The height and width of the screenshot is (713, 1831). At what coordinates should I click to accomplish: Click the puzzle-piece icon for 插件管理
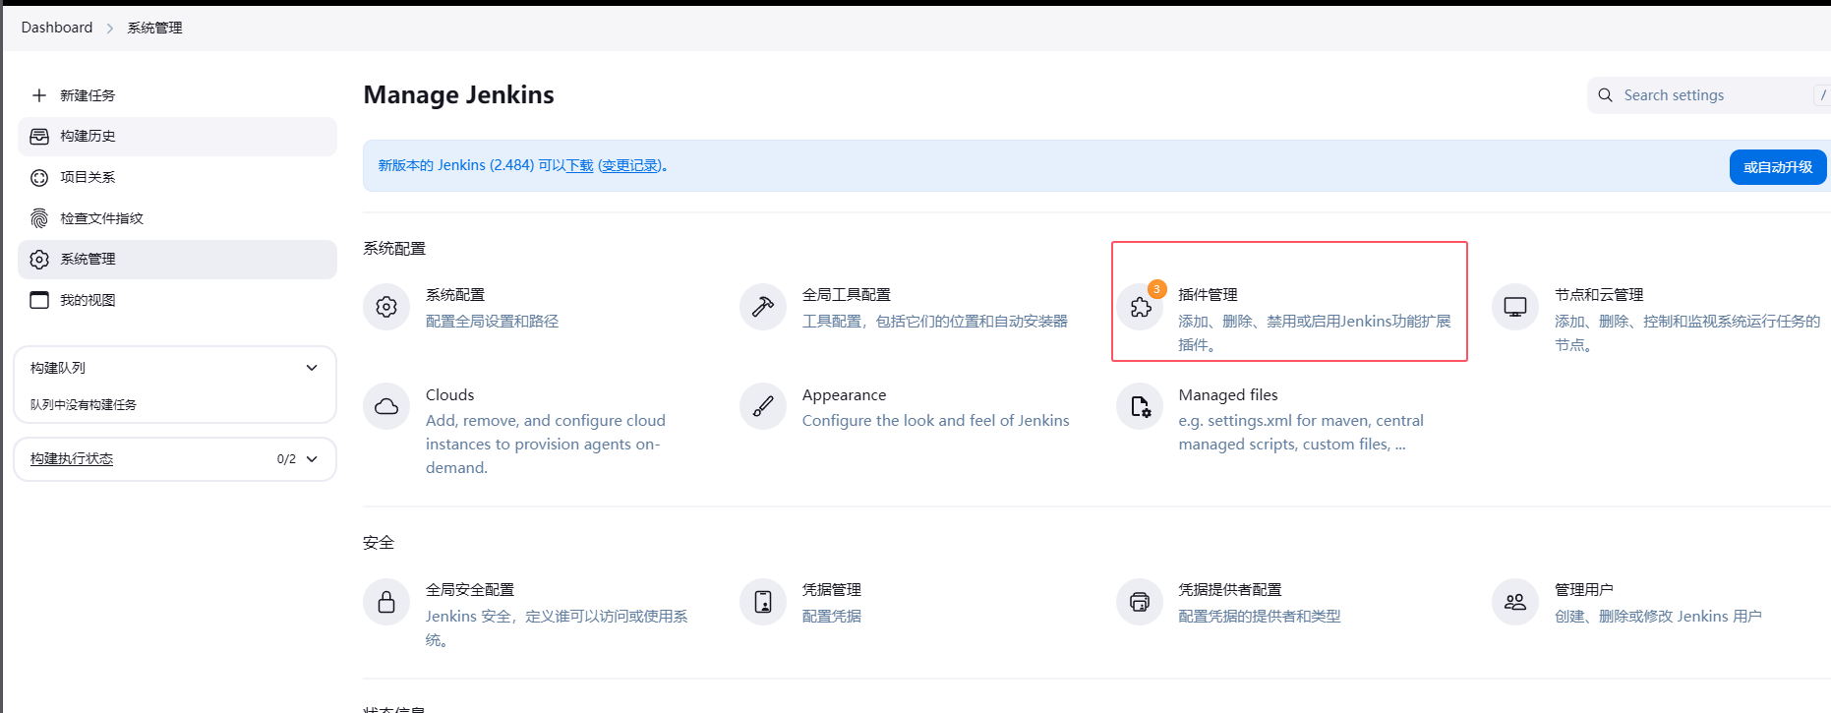(x=1141, y=308)
